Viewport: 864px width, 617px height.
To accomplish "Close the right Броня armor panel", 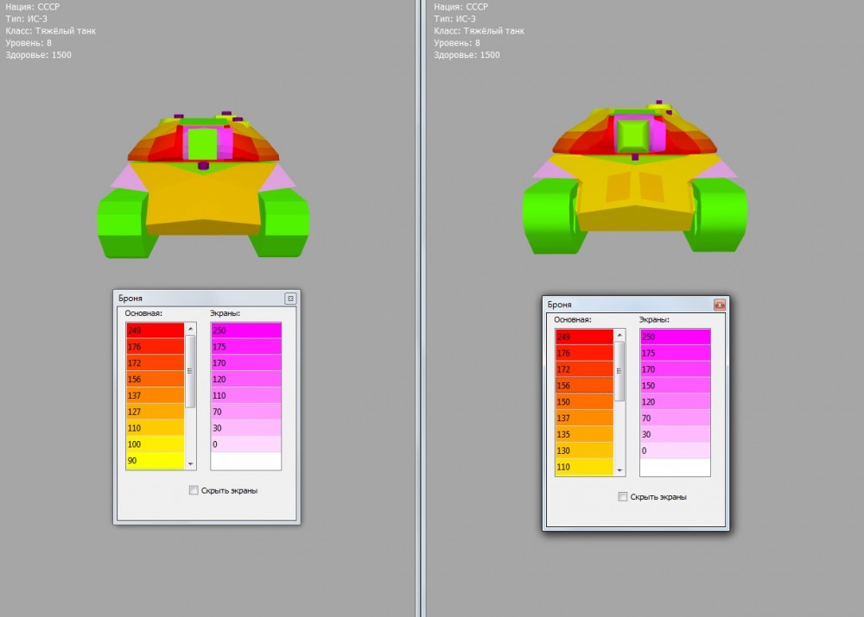I will [x=719, y=305].
